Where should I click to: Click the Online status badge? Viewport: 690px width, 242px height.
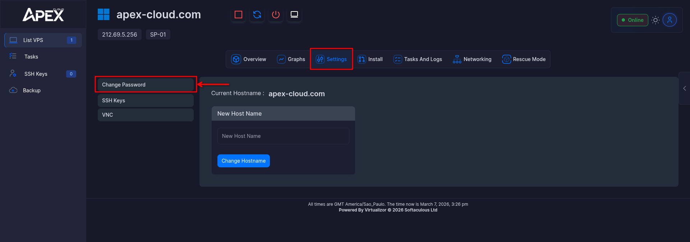632,20
